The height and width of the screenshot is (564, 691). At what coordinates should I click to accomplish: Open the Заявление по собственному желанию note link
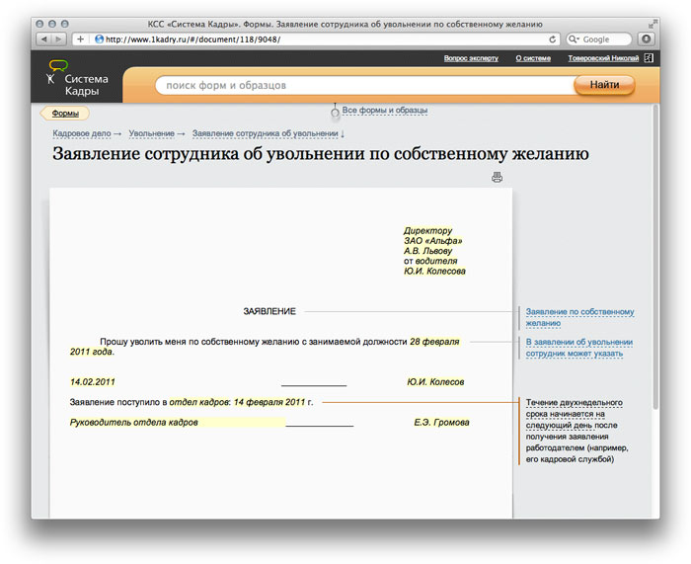coord(578,317)
